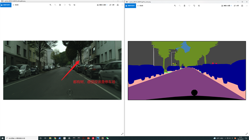The height and width of the screenshot is (140, 249).
Task: Open the Windows Start menu
Action: [2, 138]
